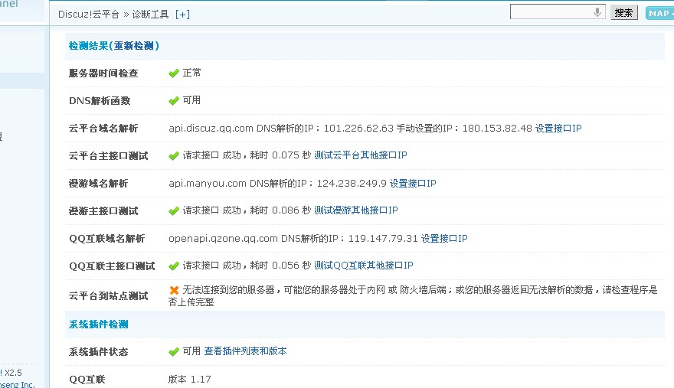Select the QQ互联主接口测试 row label
The width and height of the screenshot is (674, 388).
click(x=112, y=266)
